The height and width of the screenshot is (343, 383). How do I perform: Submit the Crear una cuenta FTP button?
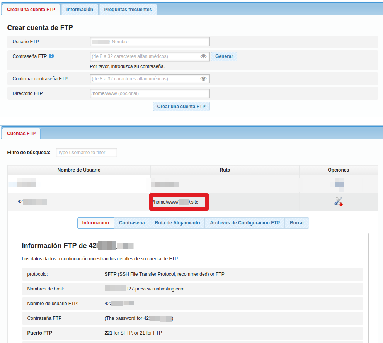pos(181,107)
